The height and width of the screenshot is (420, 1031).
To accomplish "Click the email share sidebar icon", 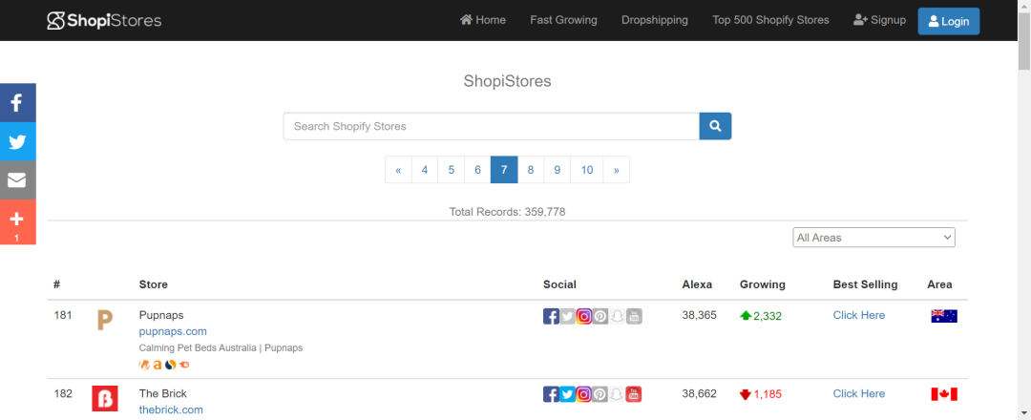I will point(18,180).
